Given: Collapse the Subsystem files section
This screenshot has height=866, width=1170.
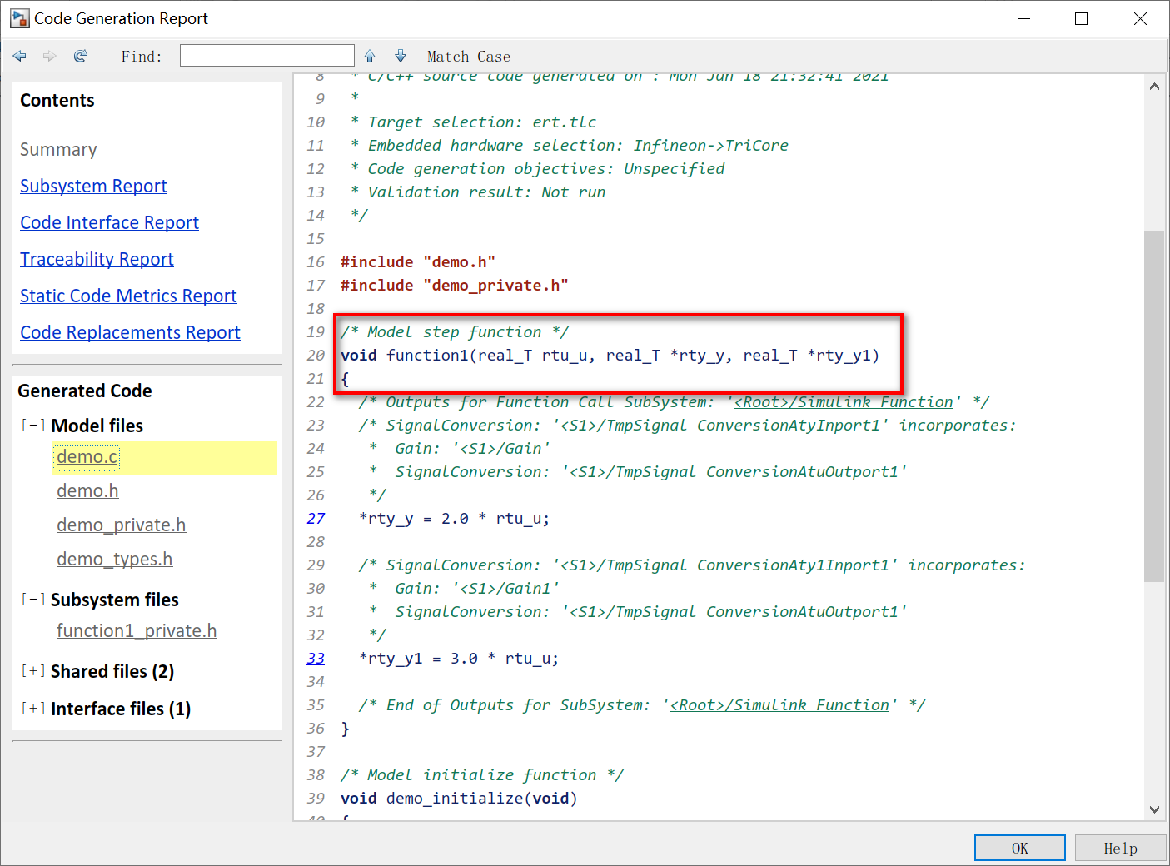Looking at the screenshot, I should [33, 599].
